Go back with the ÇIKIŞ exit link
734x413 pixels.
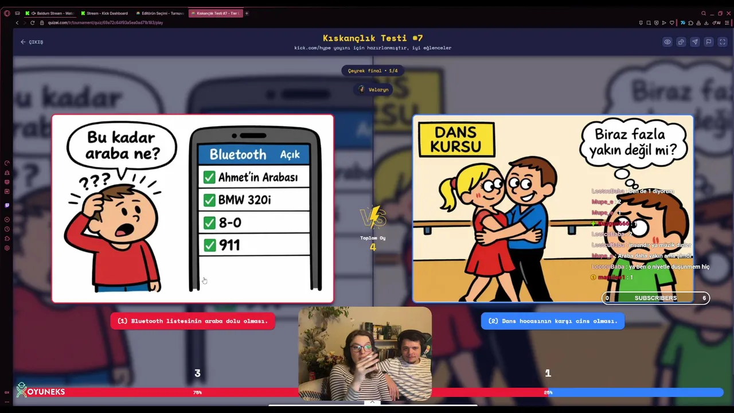tap(32, 42)
